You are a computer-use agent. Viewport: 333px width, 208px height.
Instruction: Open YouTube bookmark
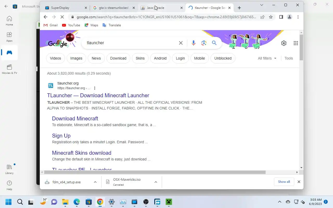71,25
